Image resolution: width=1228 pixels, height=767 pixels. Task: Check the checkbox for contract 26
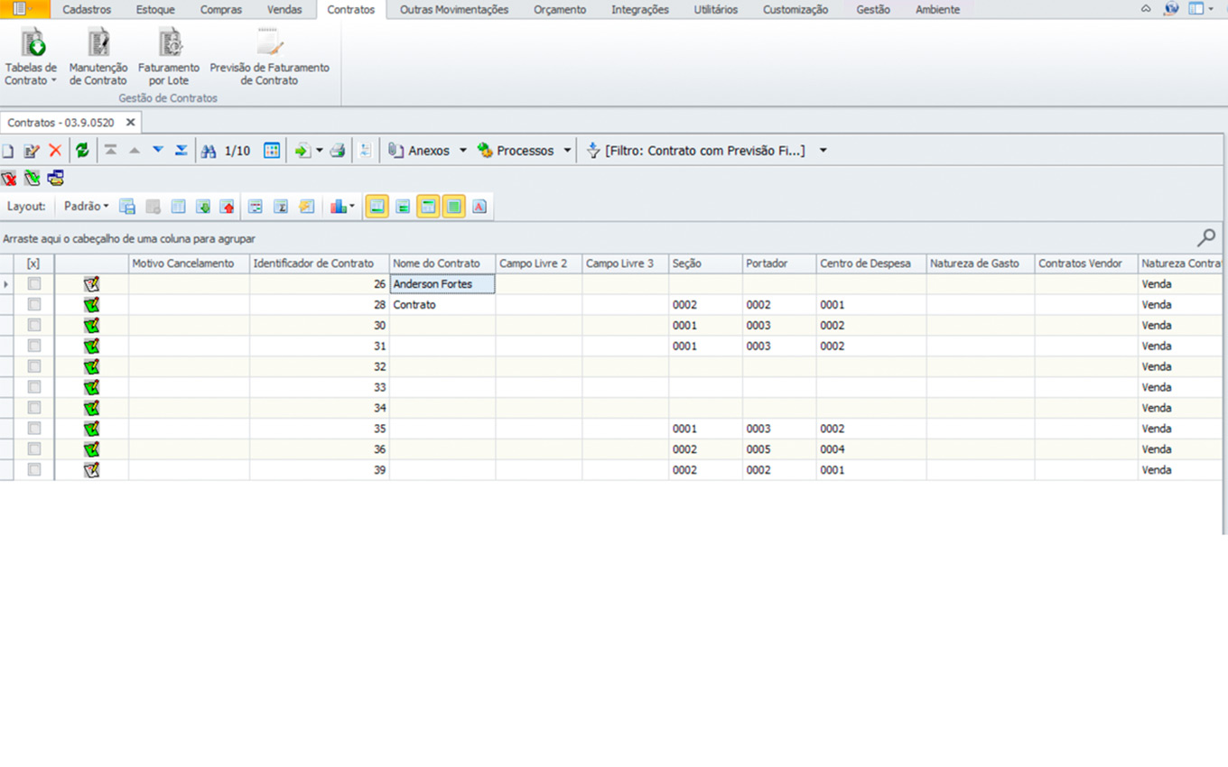tap(34, 284)
